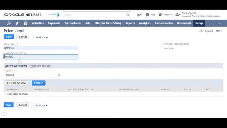The width and height of the screenshot is (227, 128).
Task: Open the Transactions menu
Action: click(x=72, y=23)
